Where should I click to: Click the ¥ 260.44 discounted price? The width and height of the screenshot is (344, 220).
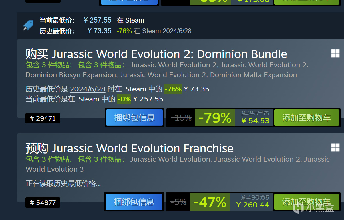[253, 205]
